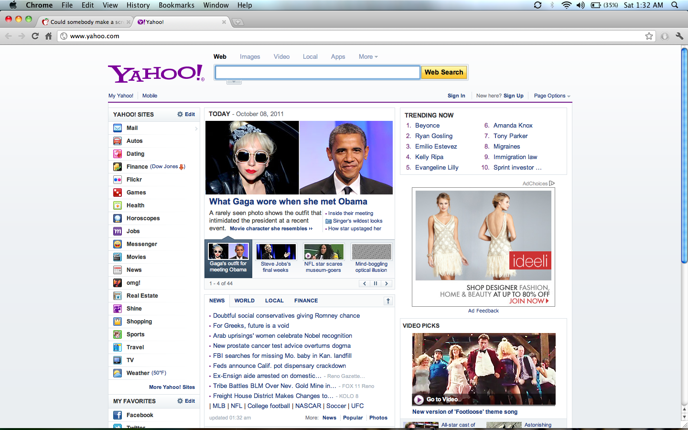Open the Mail icon in Yahoo! Sites
Image resolution: width=688 pixels, height=430 pixels.
click(118, 128)
